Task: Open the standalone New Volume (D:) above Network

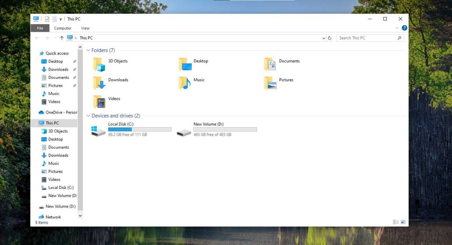Action: tap(57, 206)
